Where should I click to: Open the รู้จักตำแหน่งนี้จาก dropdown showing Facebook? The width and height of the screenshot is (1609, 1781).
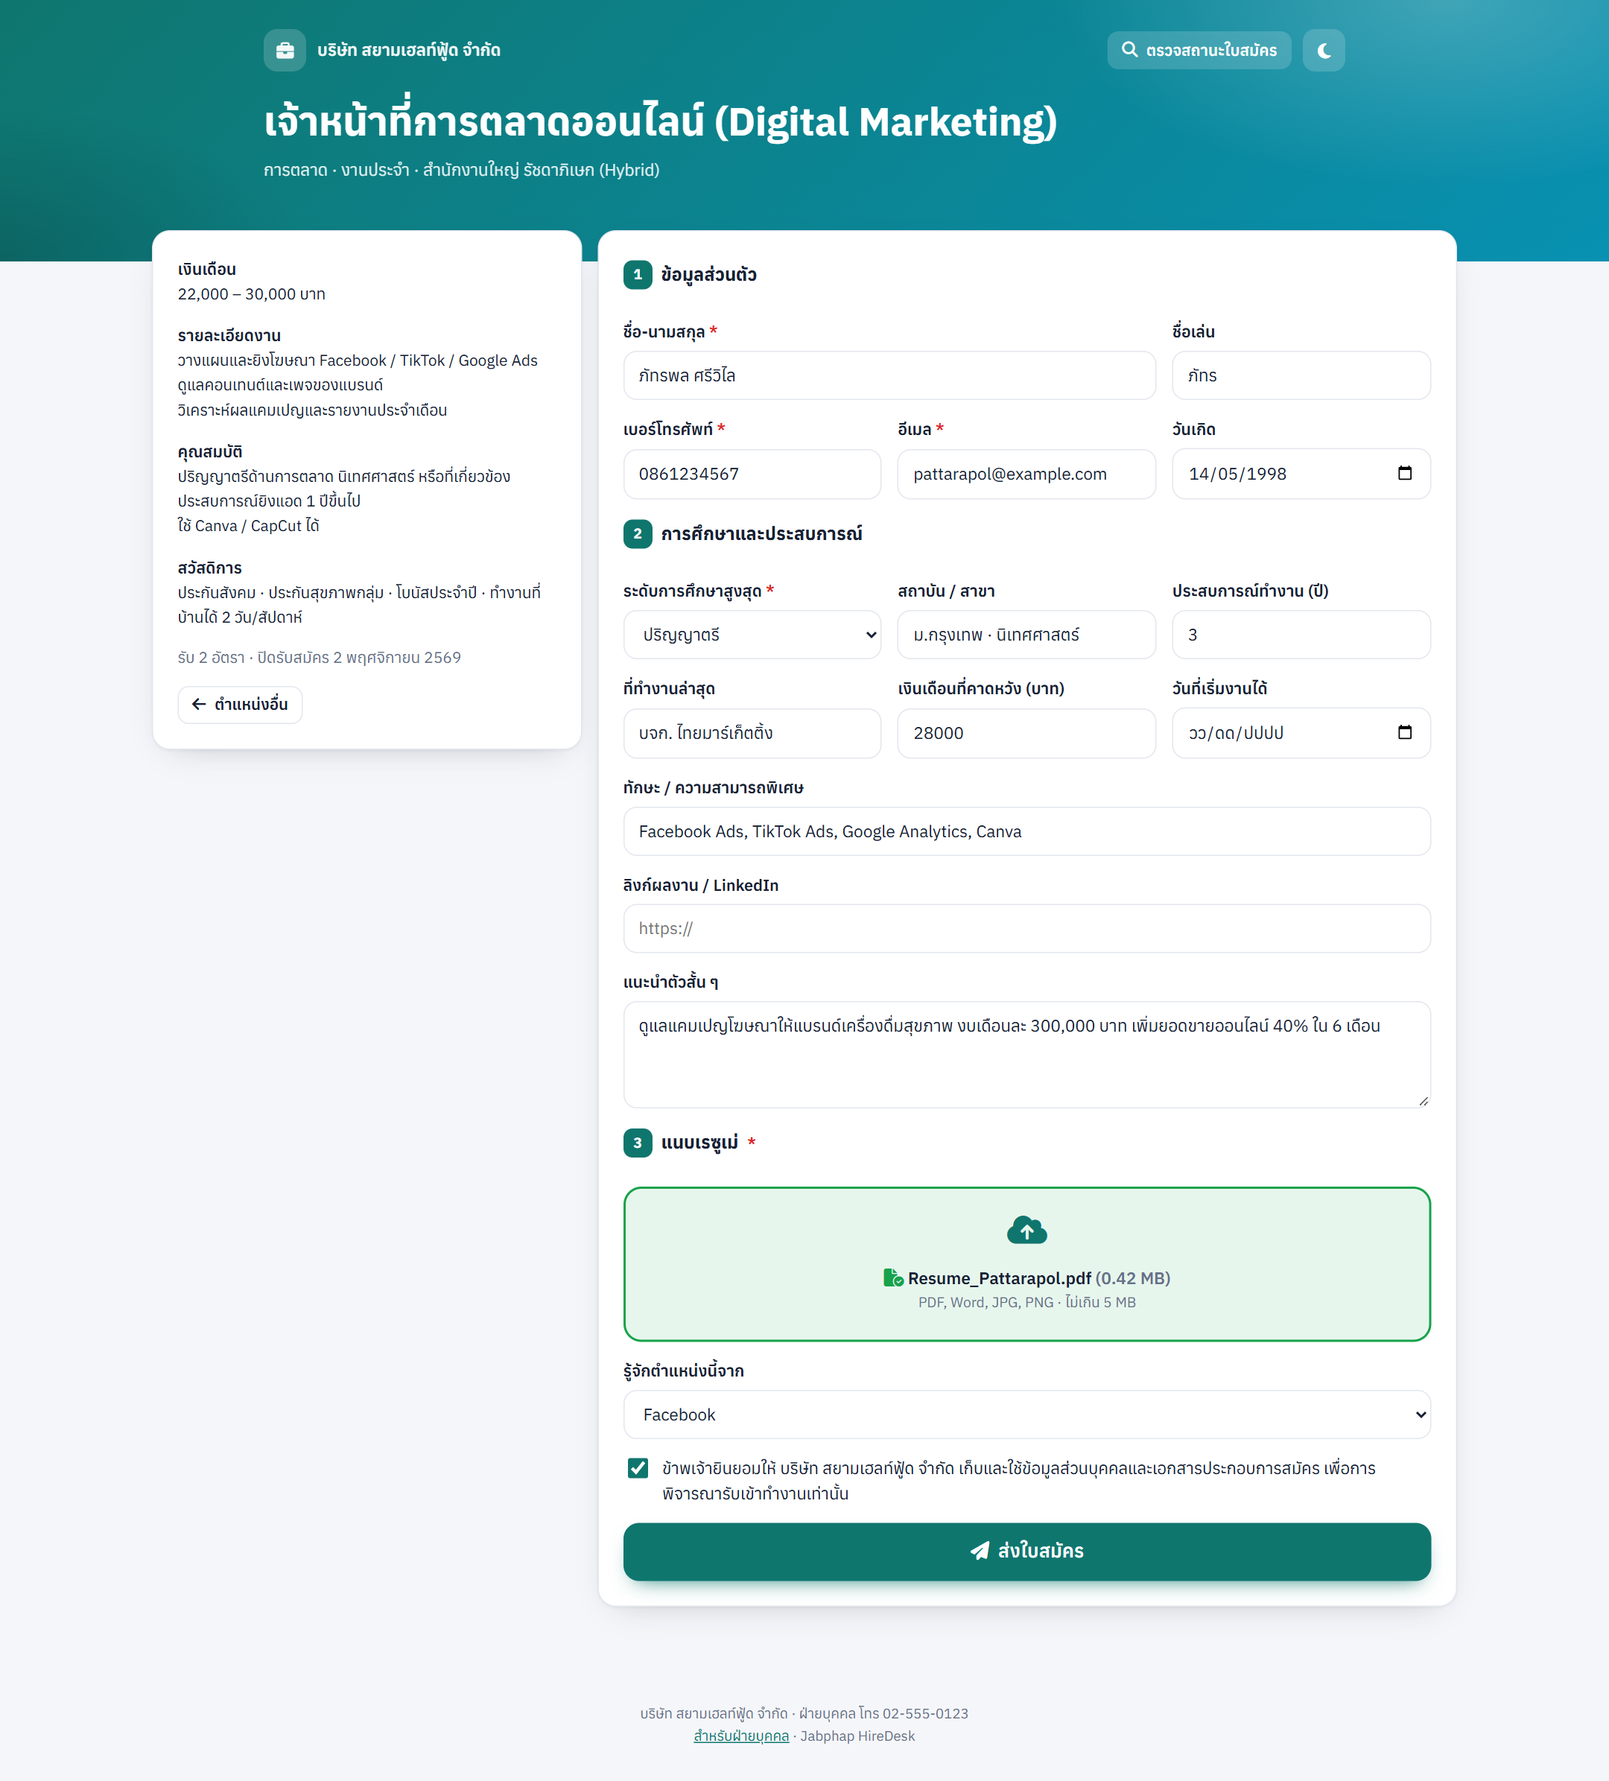point(1026,1415)
